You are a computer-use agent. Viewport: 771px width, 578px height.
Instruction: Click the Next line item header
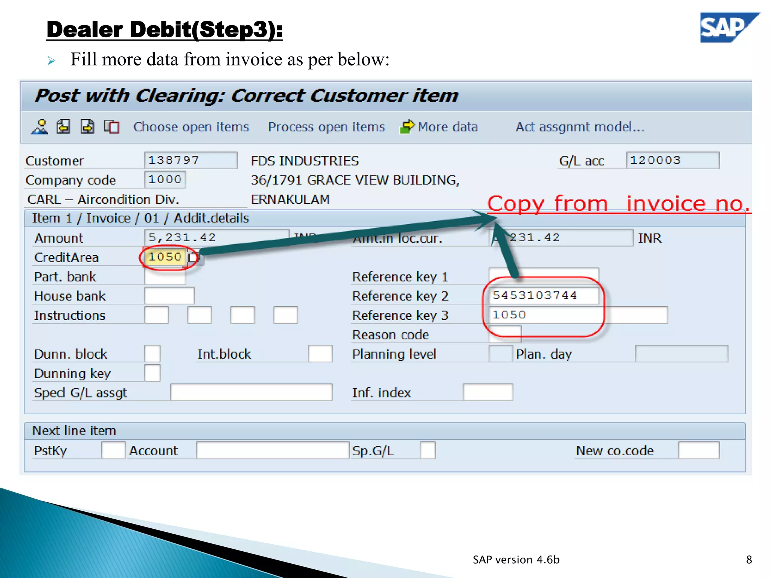pos(74,430)
